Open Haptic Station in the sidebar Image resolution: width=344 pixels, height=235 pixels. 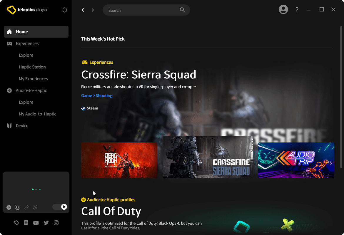(x=32, y=67)
